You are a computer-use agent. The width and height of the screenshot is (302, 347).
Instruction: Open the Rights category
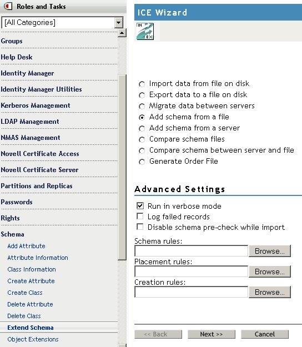pos(10,218)
